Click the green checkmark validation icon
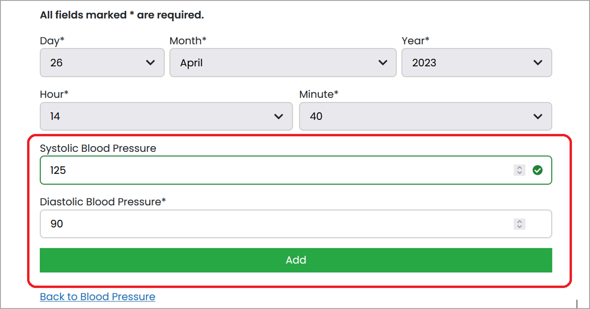590x309 pixels. coord(537,170)
